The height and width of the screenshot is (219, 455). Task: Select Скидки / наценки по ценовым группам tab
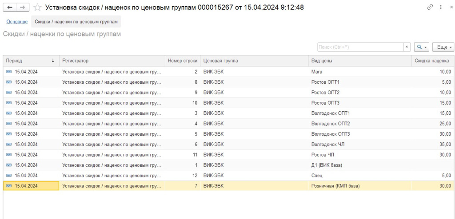pyautogui.click(x=76, y=22)
